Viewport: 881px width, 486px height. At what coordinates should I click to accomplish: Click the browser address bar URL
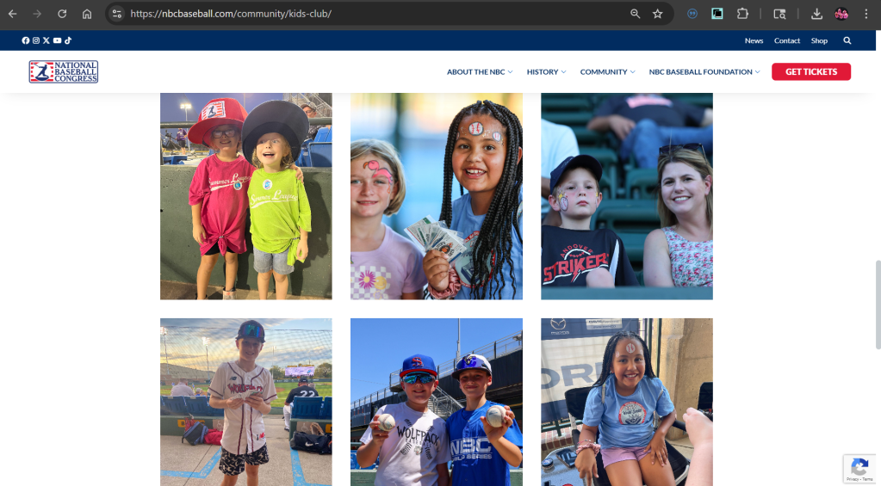pyautogui.click(x=231, y=14)
